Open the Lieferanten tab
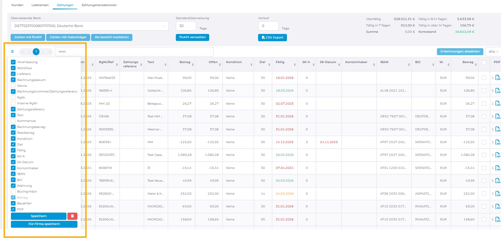 tap(40, 5)
